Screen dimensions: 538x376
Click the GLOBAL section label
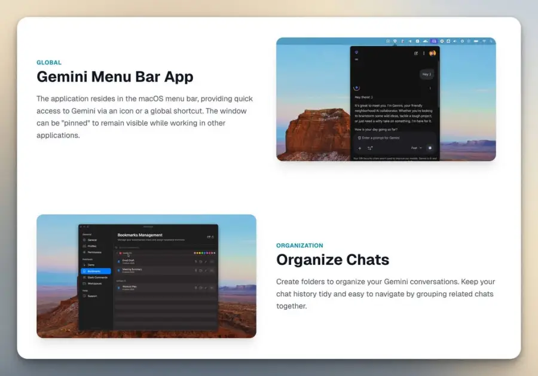point(49,62)
